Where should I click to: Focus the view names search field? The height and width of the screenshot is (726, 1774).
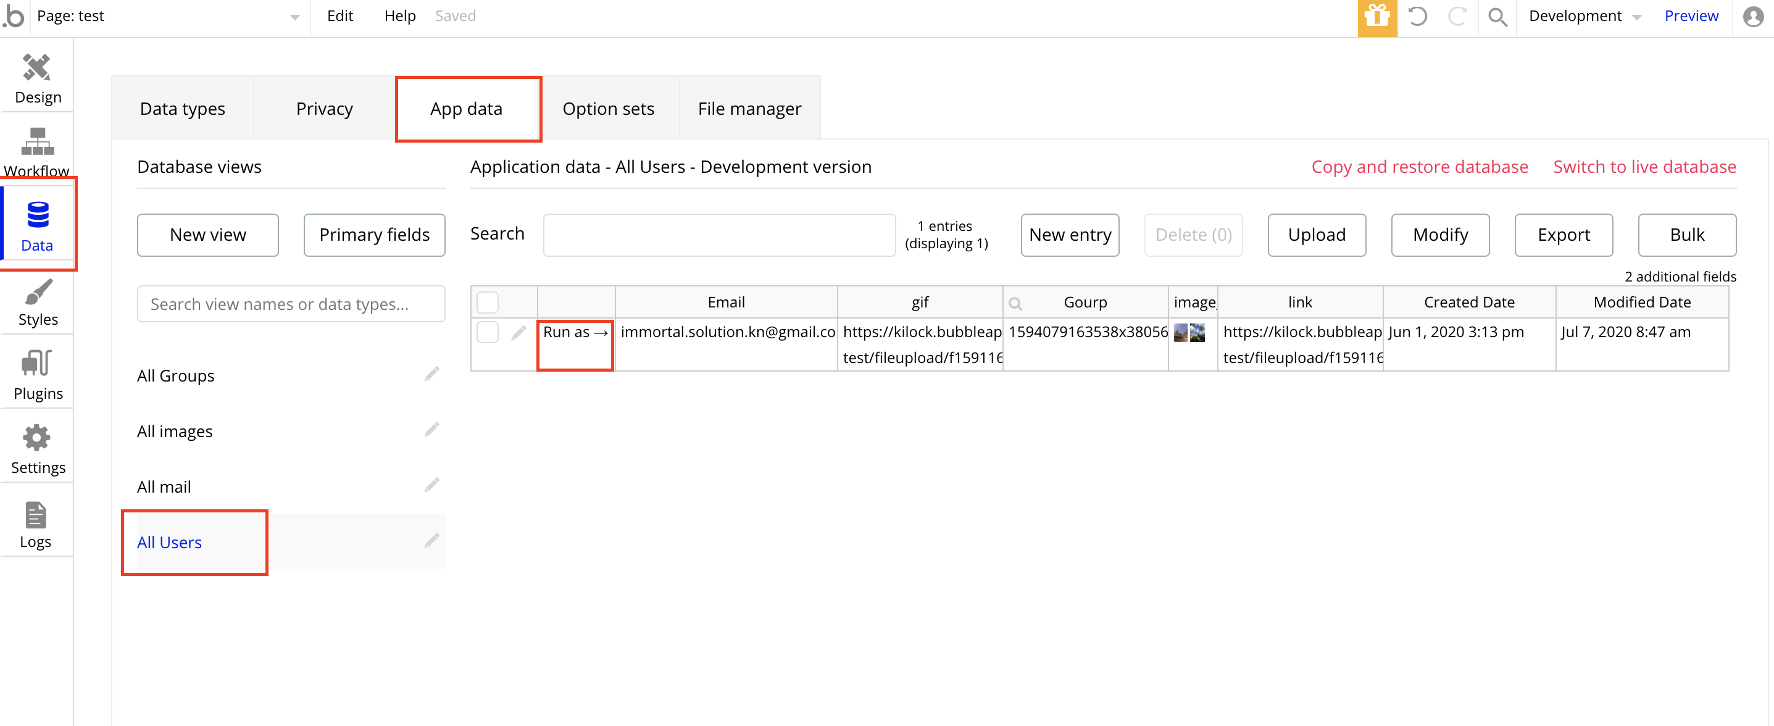pyautogui.click(x=291, y=304)
